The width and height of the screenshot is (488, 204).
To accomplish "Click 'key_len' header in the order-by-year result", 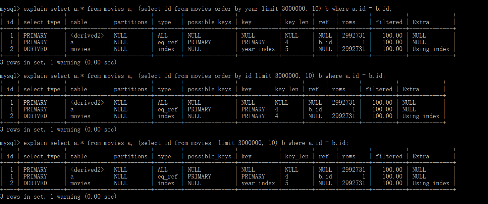I will coord(297,22).
